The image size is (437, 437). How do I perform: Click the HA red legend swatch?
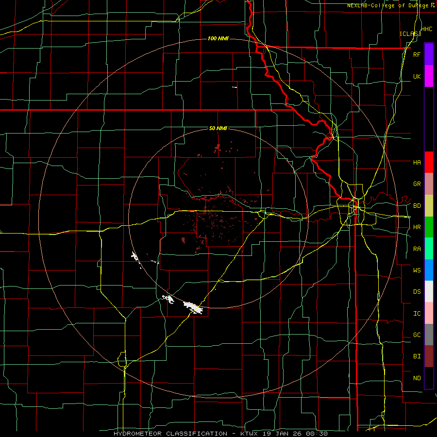coord(429,162)
